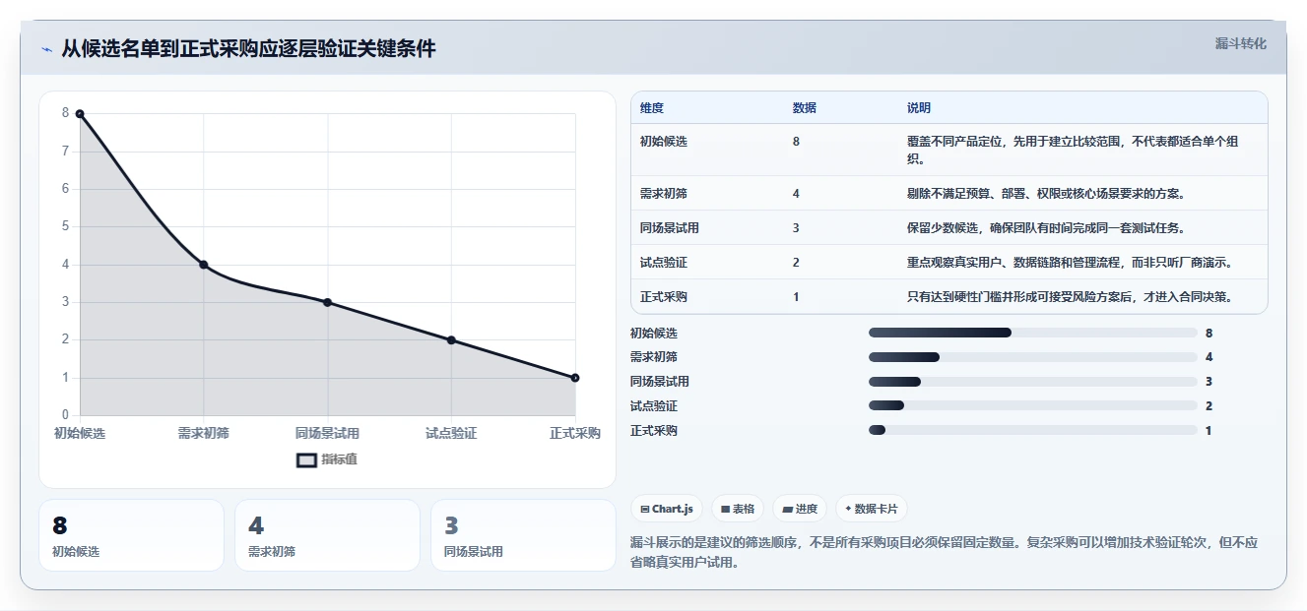Click the 指标值 legend text
This screenshot has width=1307, height=611.
click(339, 459)
